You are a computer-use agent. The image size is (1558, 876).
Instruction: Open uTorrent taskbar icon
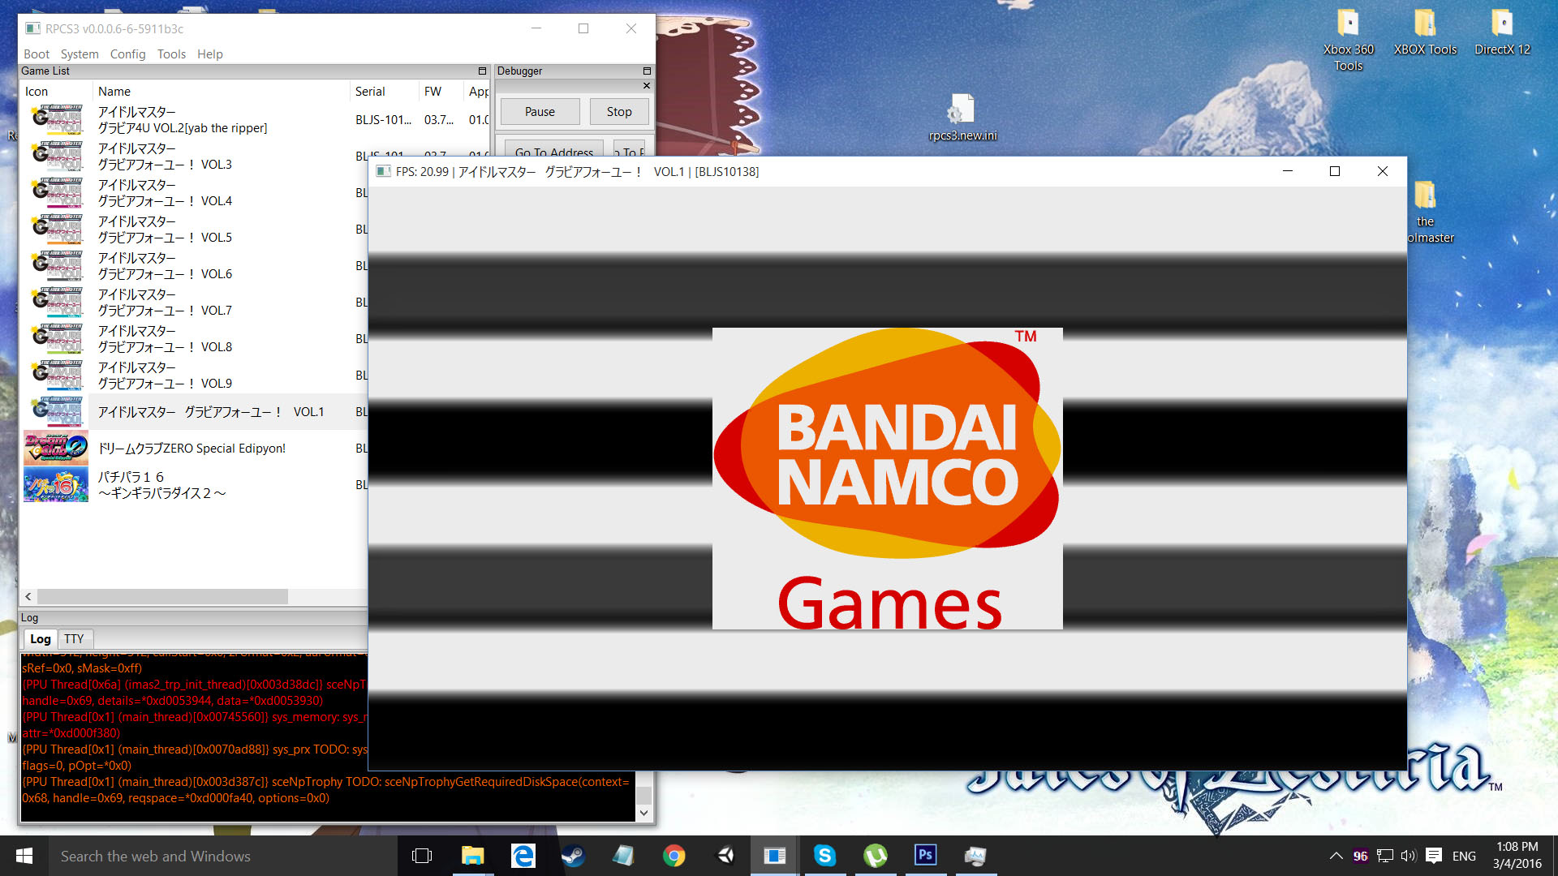coord(875,856)
